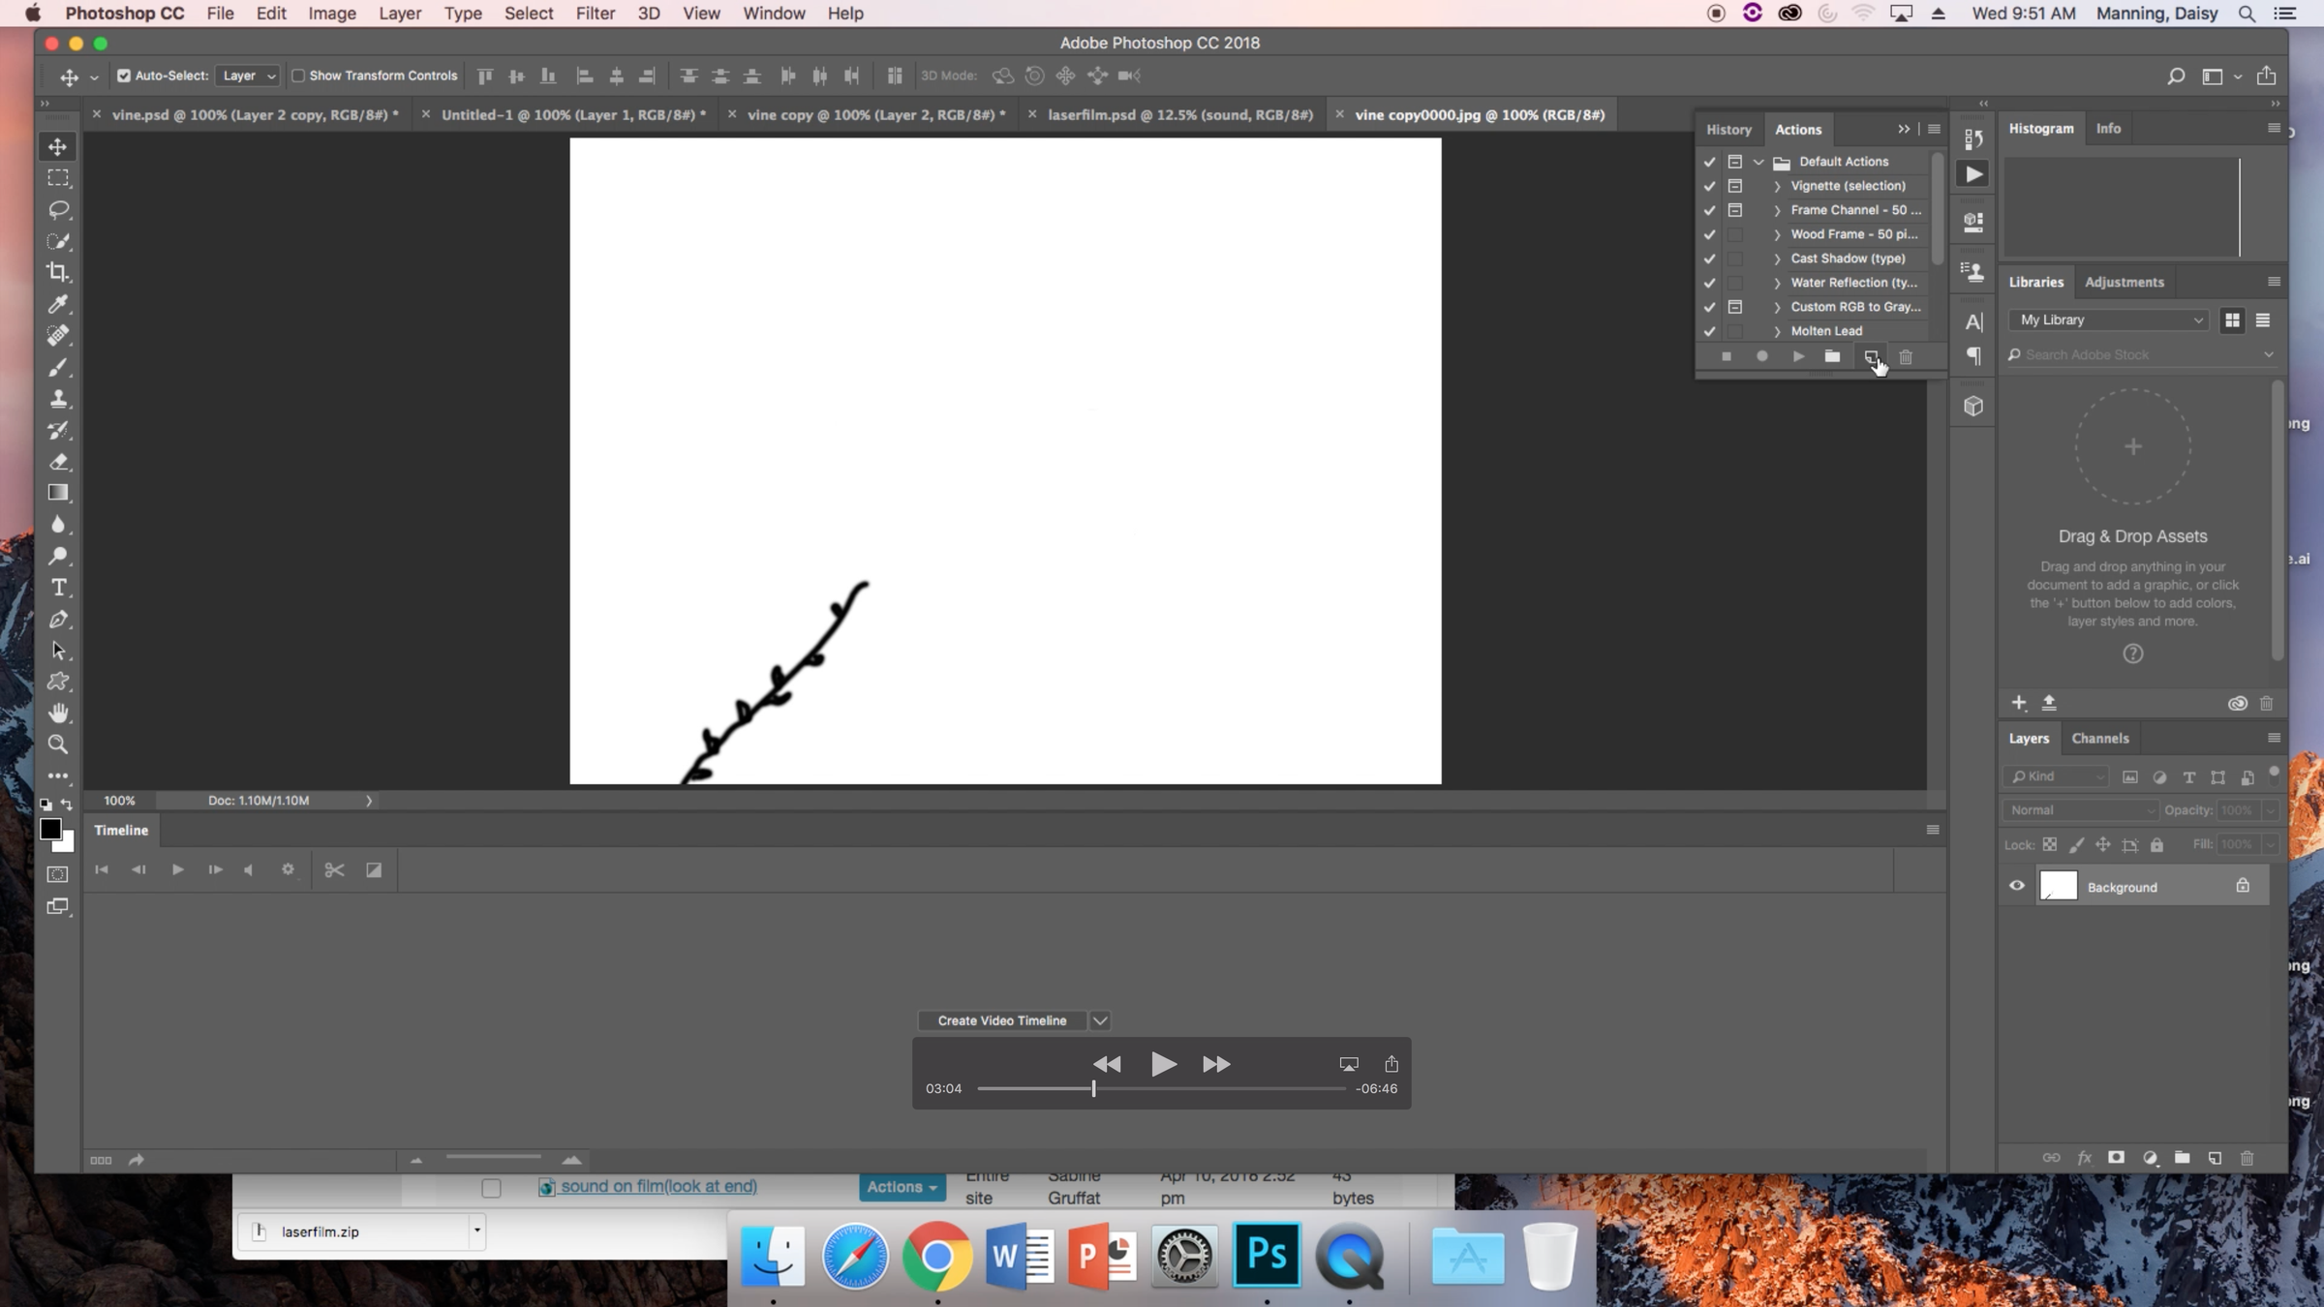
Task: Click the timeline scissors split icon
Action: pyautogui.click(x=334, y=869)
